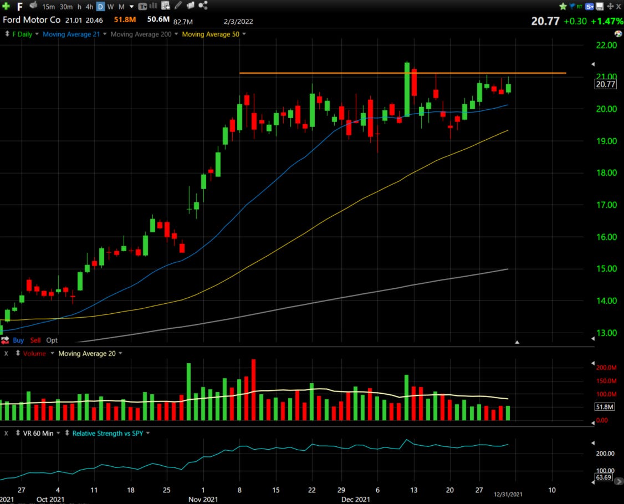Click the Sell button
Screen dimensions: 624x504
35,340
